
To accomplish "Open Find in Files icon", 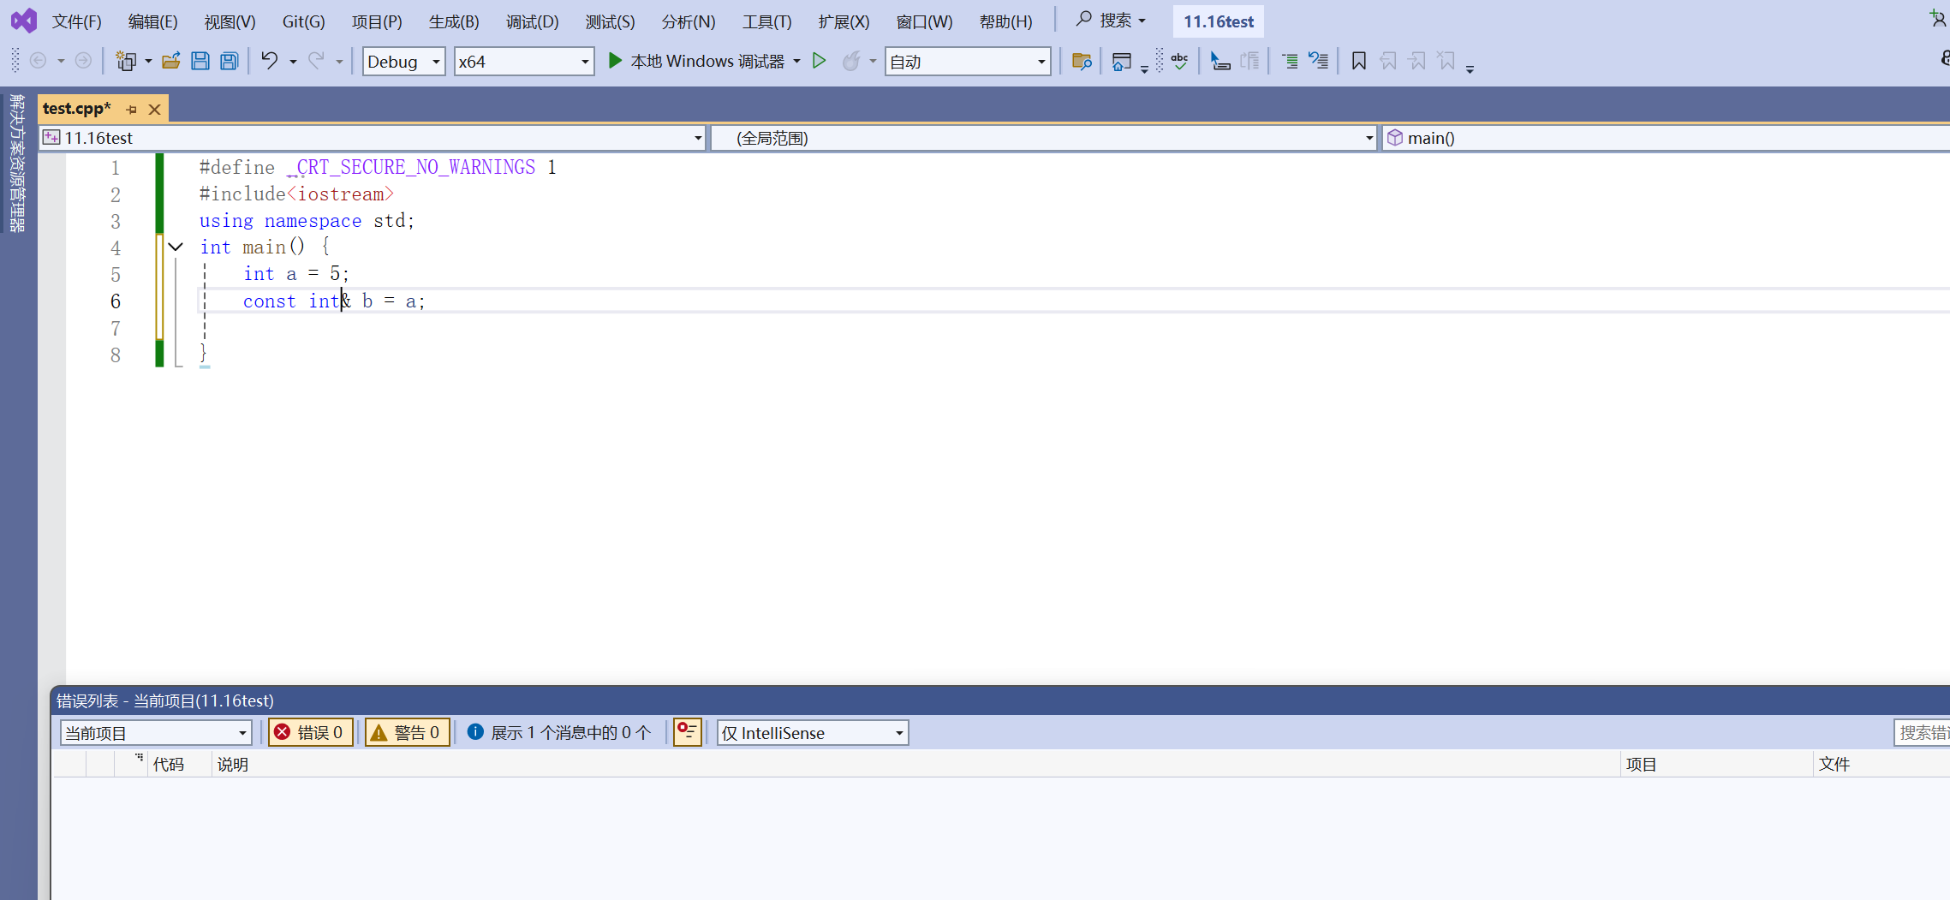I will pyautogui.click(x=1082, y=61).
